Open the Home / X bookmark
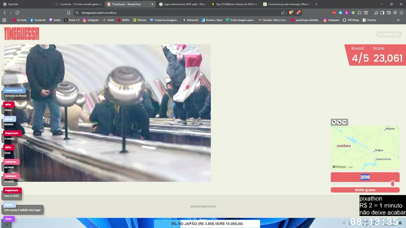 [x=72, y=20]
